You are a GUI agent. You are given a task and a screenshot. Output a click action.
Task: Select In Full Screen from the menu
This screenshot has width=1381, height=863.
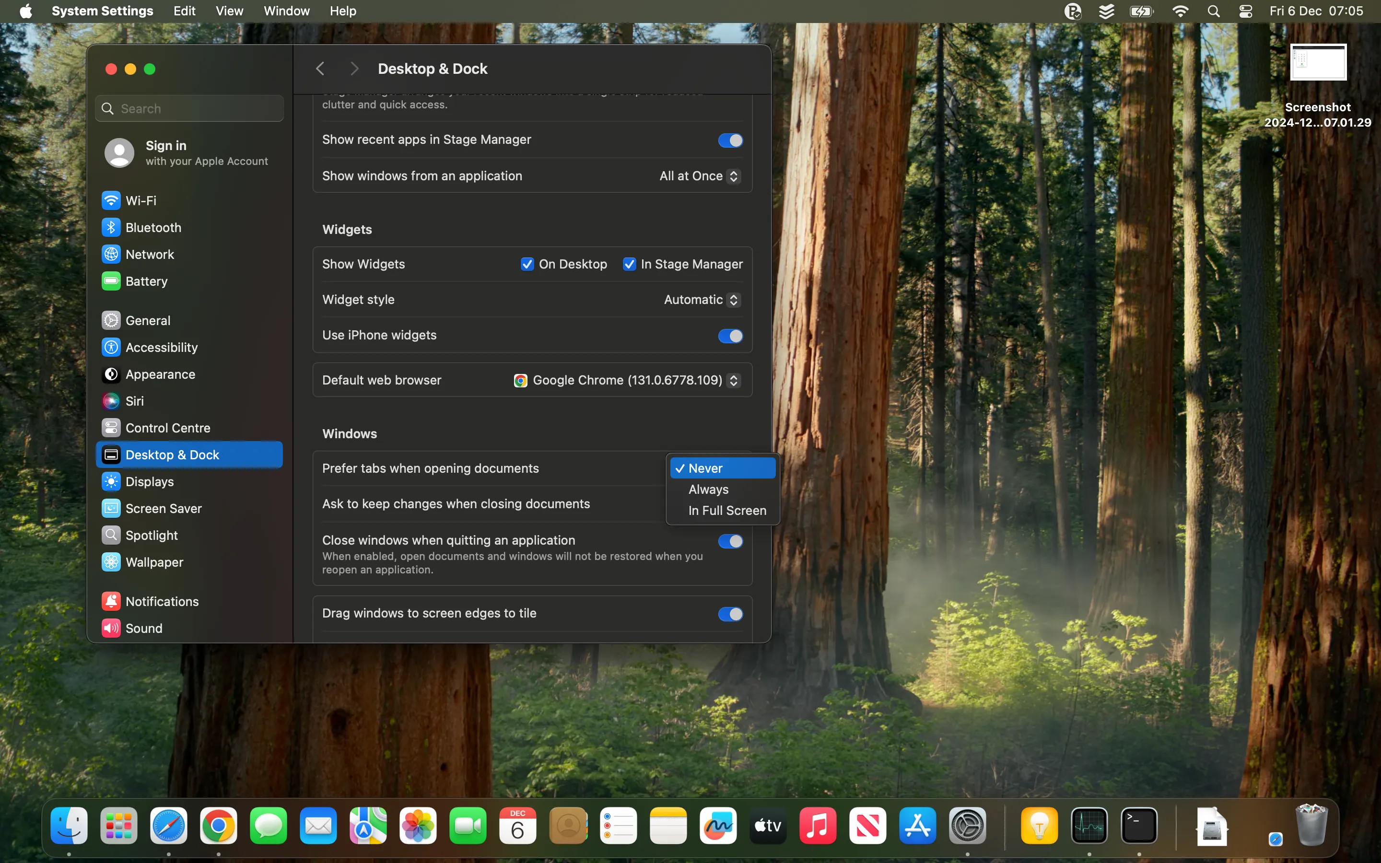(726, 510)
